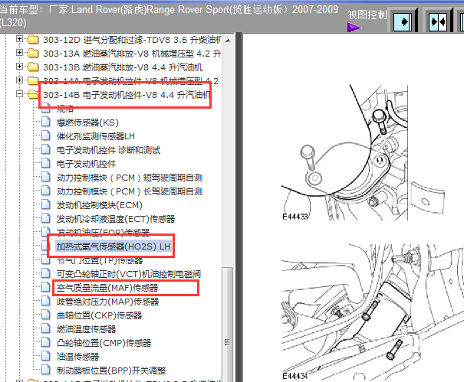Open 曲轴位置(CKP)传感器 document
464x382 pixels.
pyautogui.click(x=100, y=315)
